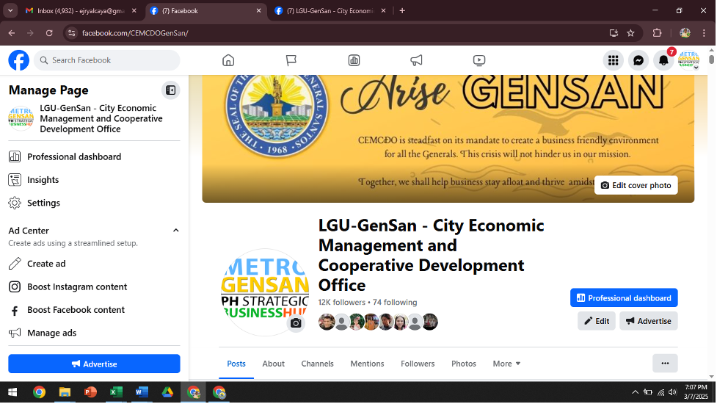Click the Metro GenSan profile picture

point(265,292)
